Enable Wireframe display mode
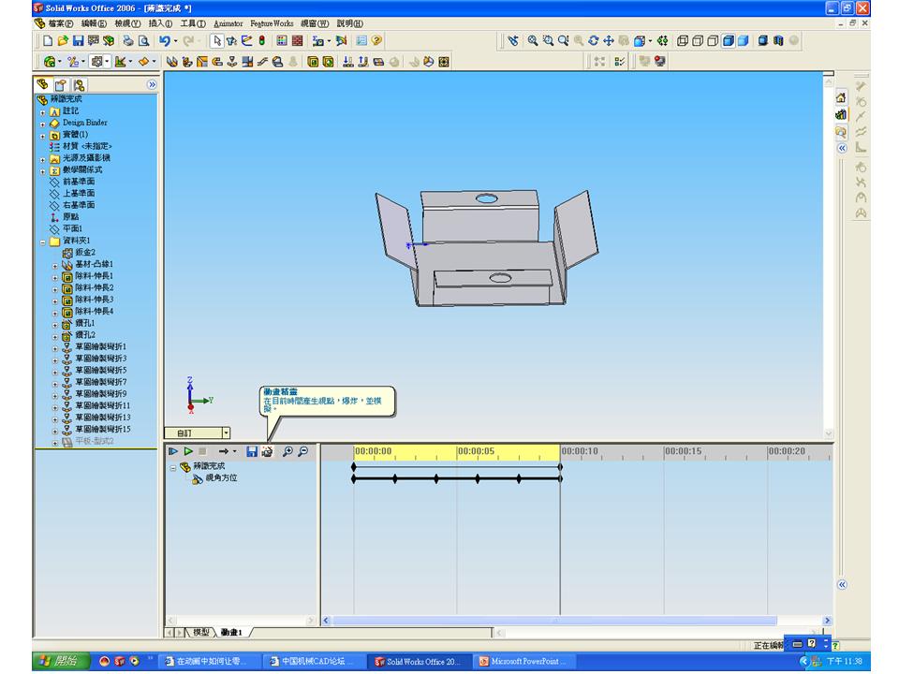The height and width of the screenshot is (674, 899). [683, 40]
